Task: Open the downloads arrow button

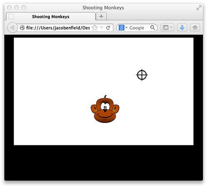Action: point(182,27)
